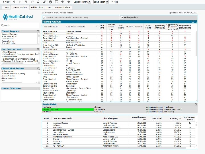Select Total Cost as Pareto metric
The width and height of the screenshot is (205, 154).
[68, 107]
